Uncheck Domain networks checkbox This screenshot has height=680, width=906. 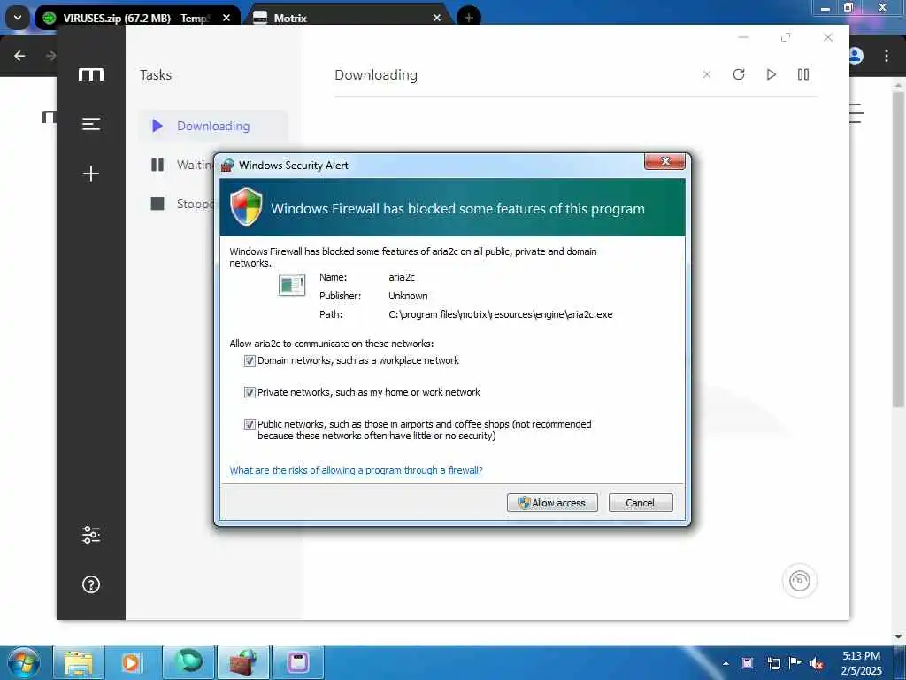pyautogui.click(x=250, y=361)
